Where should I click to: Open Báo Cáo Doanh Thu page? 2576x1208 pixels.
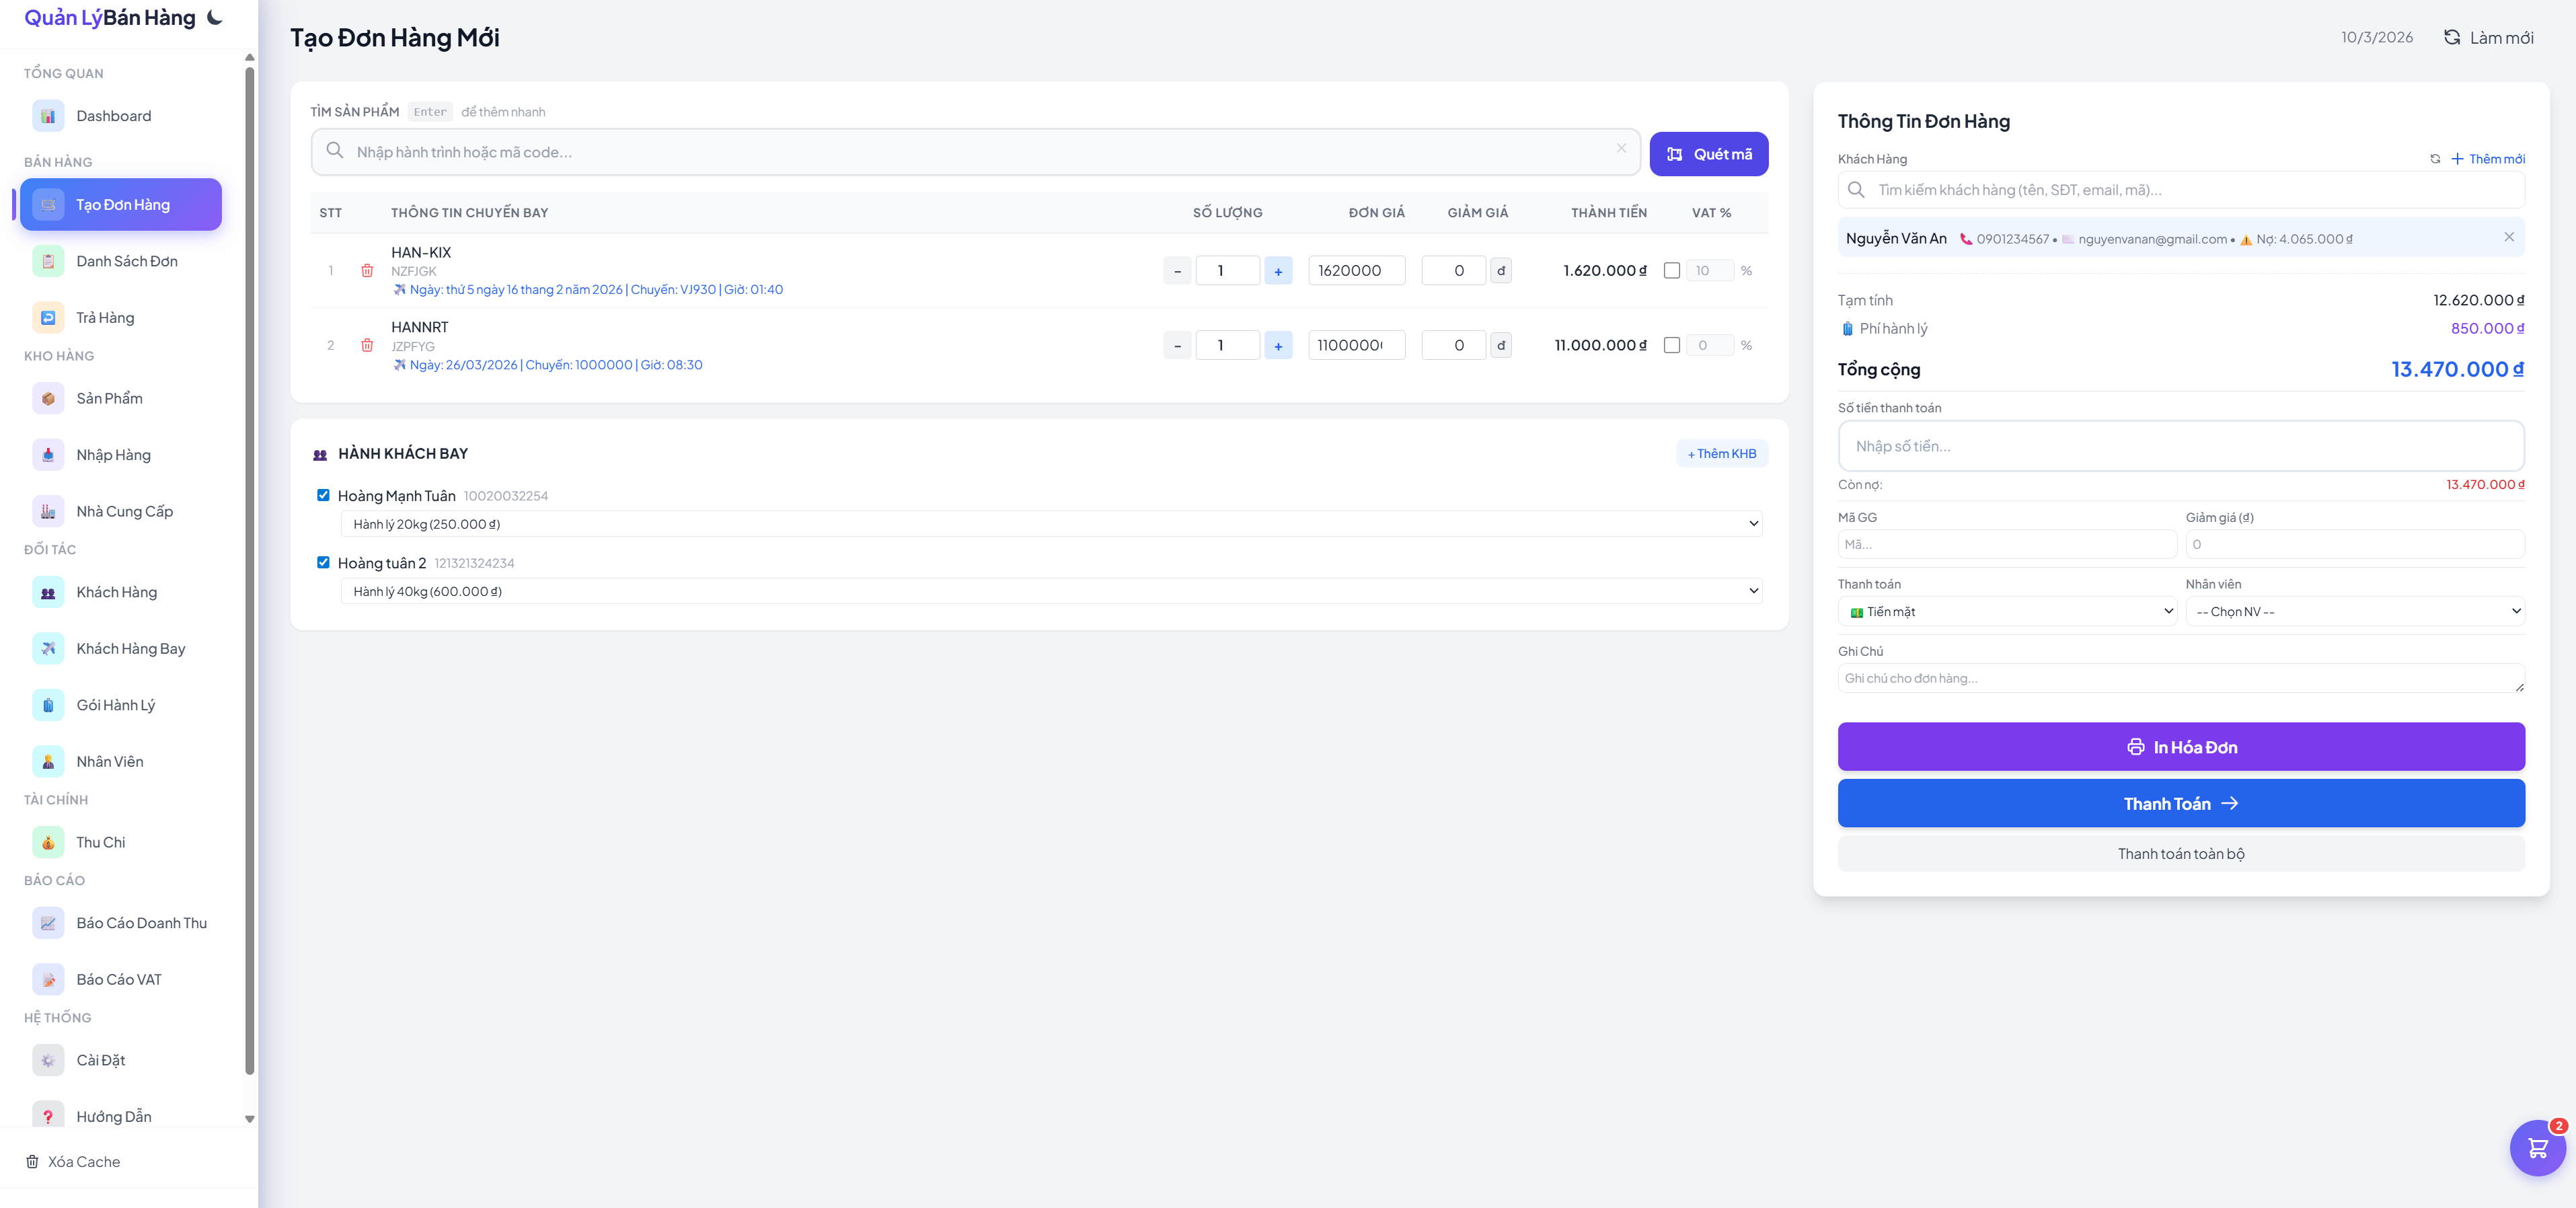pyautogui.click(x=141, y=923)
